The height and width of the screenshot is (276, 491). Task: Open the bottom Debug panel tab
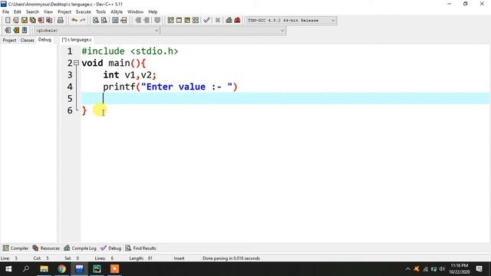(x=110, y=248)
